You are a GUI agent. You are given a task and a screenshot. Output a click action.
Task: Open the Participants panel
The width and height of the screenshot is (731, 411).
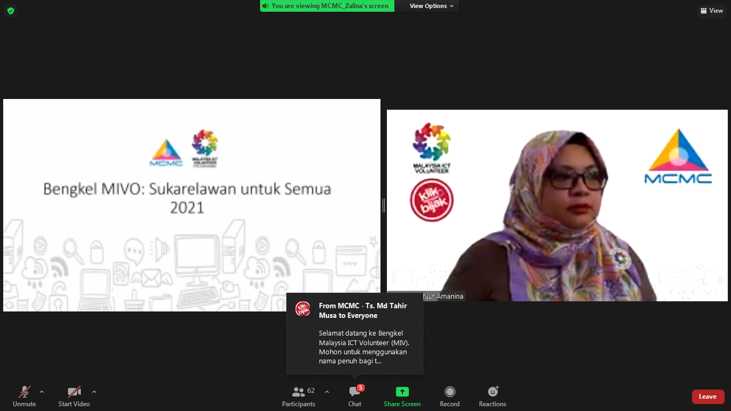click(x=299, y=396)
